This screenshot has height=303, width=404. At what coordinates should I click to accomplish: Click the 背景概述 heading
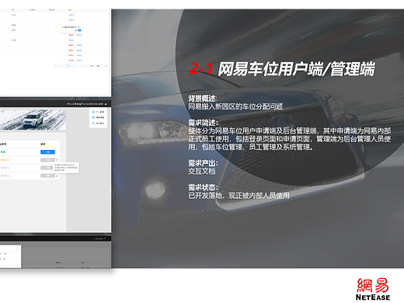pyautogui.click(x=203, y=99)
